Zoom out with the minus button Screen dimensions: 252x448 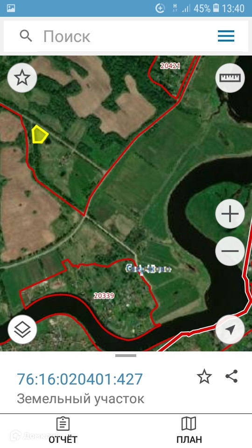[230, 251]
